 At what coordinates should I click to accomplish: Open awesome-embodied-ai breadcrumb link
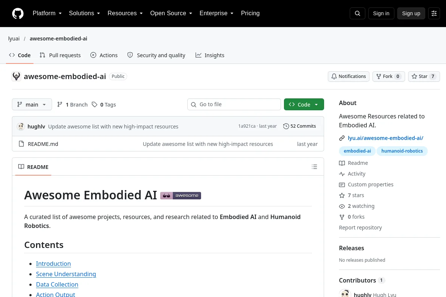tap(58, 39)
